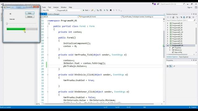Viewport: 198px width, 111px height.
Task: Click the bookmark icon in the toolbar
Action: pyautogui.click(x=111, y=10)
